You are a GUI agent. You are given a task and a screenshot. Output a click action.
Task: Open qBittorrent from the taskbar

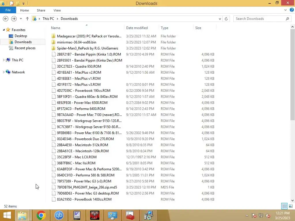[59, 215]
